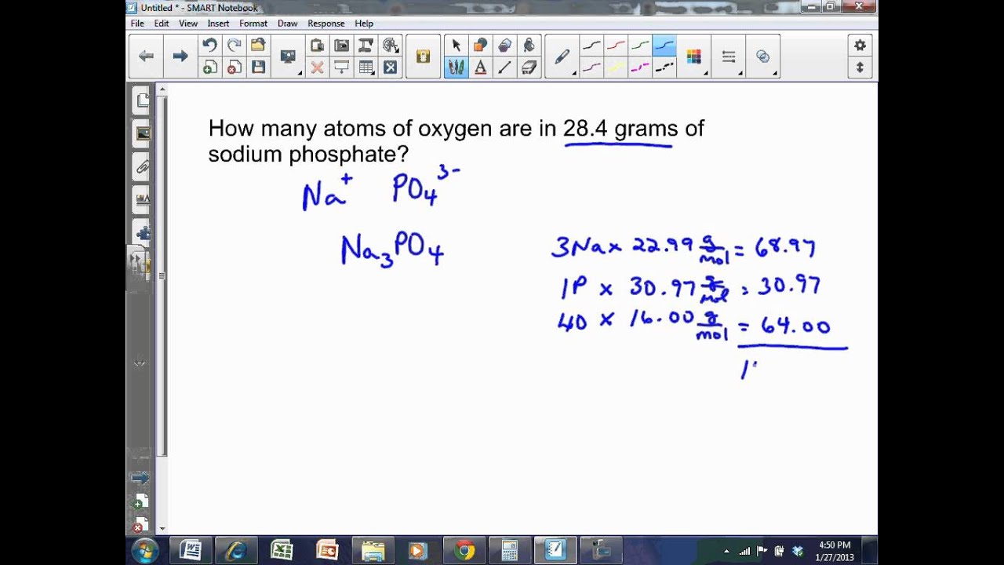Open transparency settings dropdown

pyautogui.click(x=763, y=56)
